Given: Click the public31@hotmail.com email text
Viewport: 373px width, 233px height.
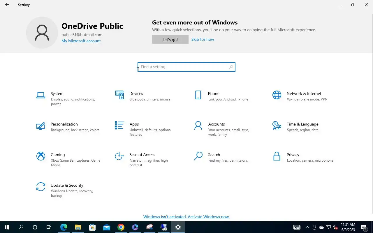Looking at the screenshot, I should pyautogui.click(x=82, y=35).
